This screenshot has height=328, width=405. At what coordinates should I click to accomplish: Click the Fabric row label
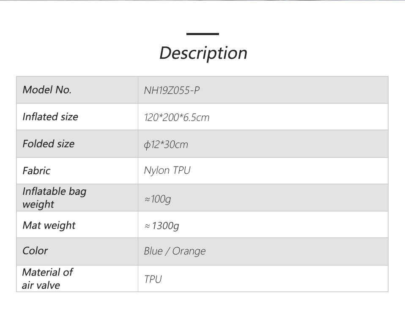point(36,171)
